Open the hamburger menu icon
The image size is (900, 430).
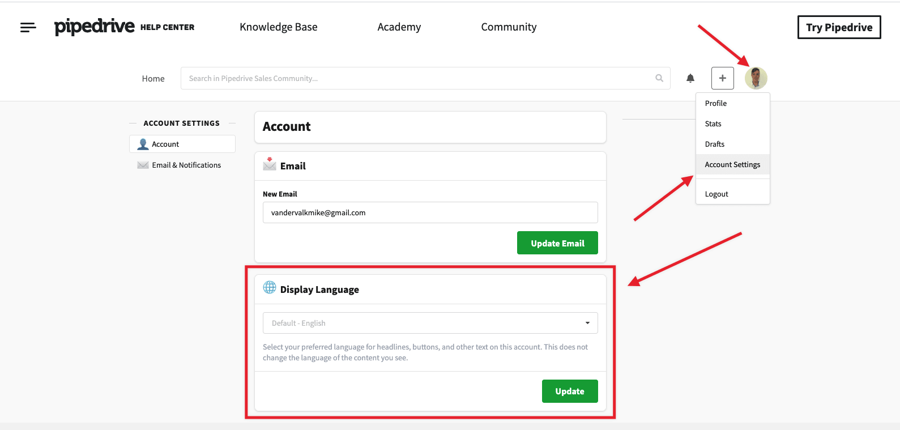28,27
